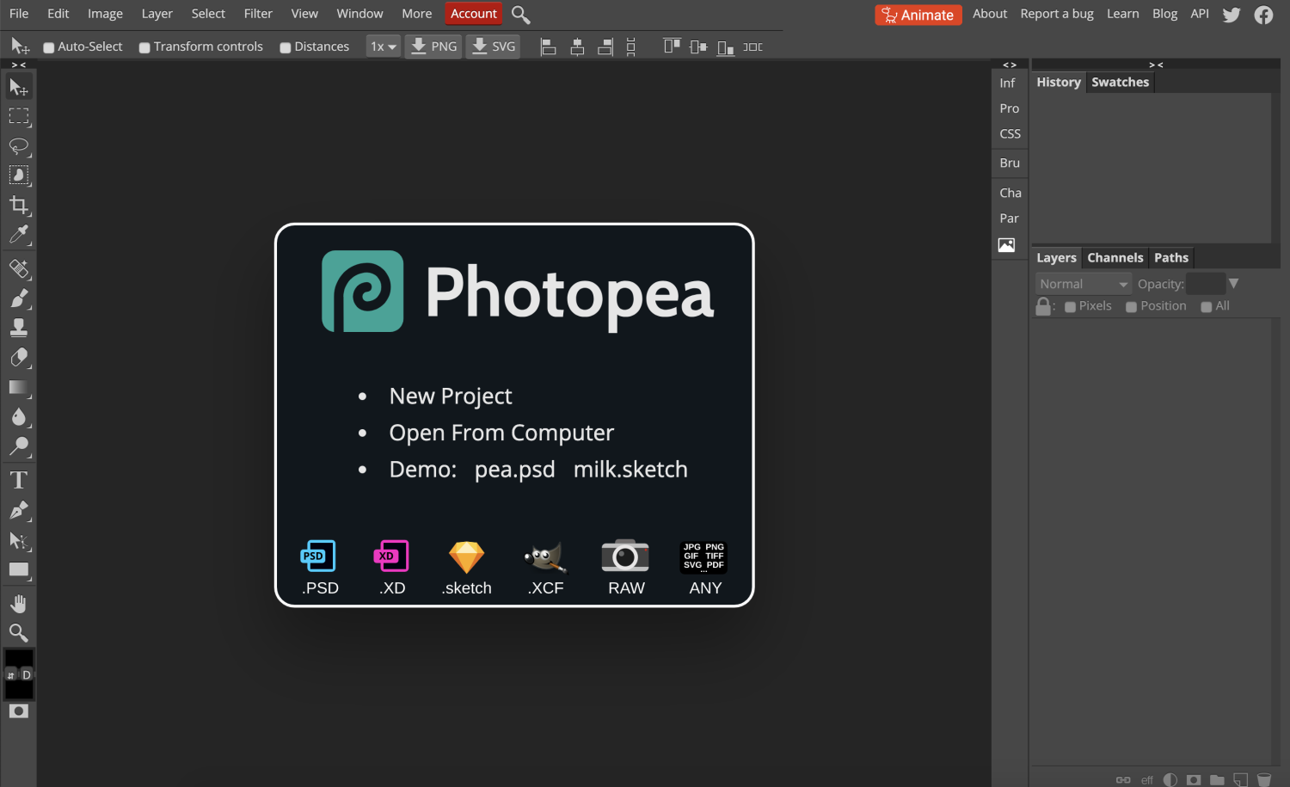This screenshot has height=787, width=1290.
Task: Toggle Transform controls checkbox
Action: 144,48
